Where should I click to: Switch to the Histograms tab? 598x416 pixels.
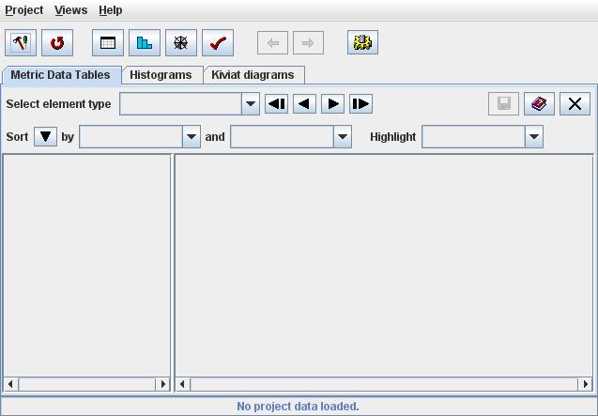tap(161, 75)
